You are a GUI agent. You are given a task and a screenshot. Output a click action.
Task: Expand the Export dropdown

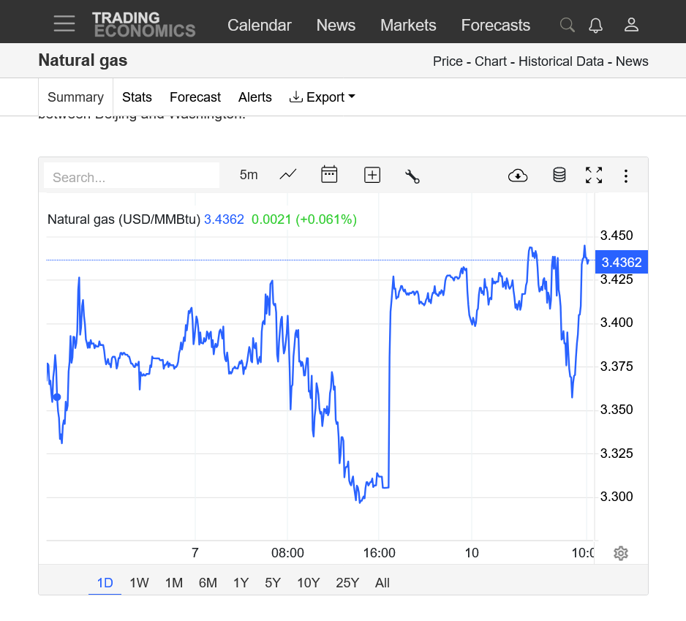pyautogui.click(x=322, y=97)
